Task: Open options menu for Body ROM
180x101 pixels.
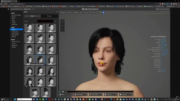Action: point(102,95)
